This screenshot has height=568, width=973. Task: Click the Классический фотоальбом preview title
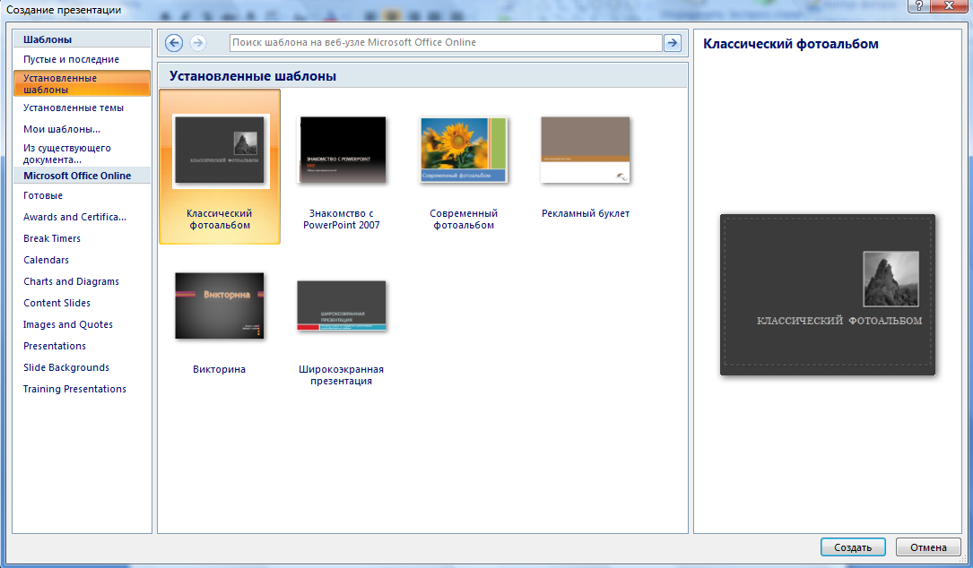click(x=791, y=44)
